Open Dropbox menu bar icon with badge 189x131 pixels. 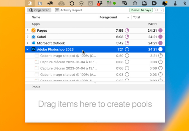[100, 3]
